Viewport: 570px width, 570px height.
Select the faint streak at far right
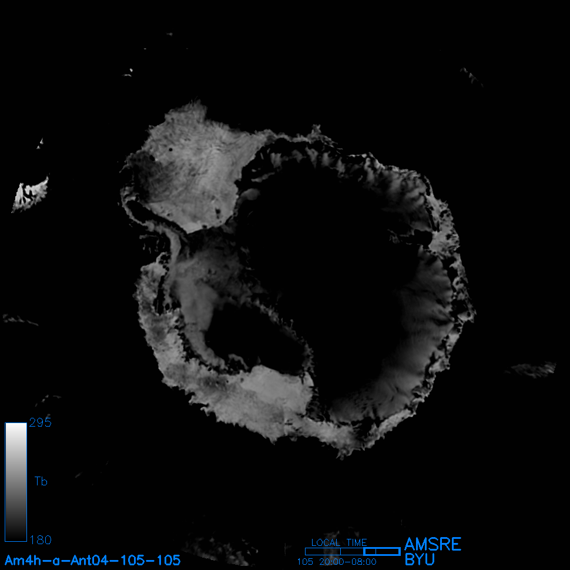coord(532,369)
